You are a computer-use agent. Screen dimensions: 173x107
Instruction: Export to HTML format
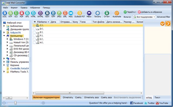tap(33, 14)
